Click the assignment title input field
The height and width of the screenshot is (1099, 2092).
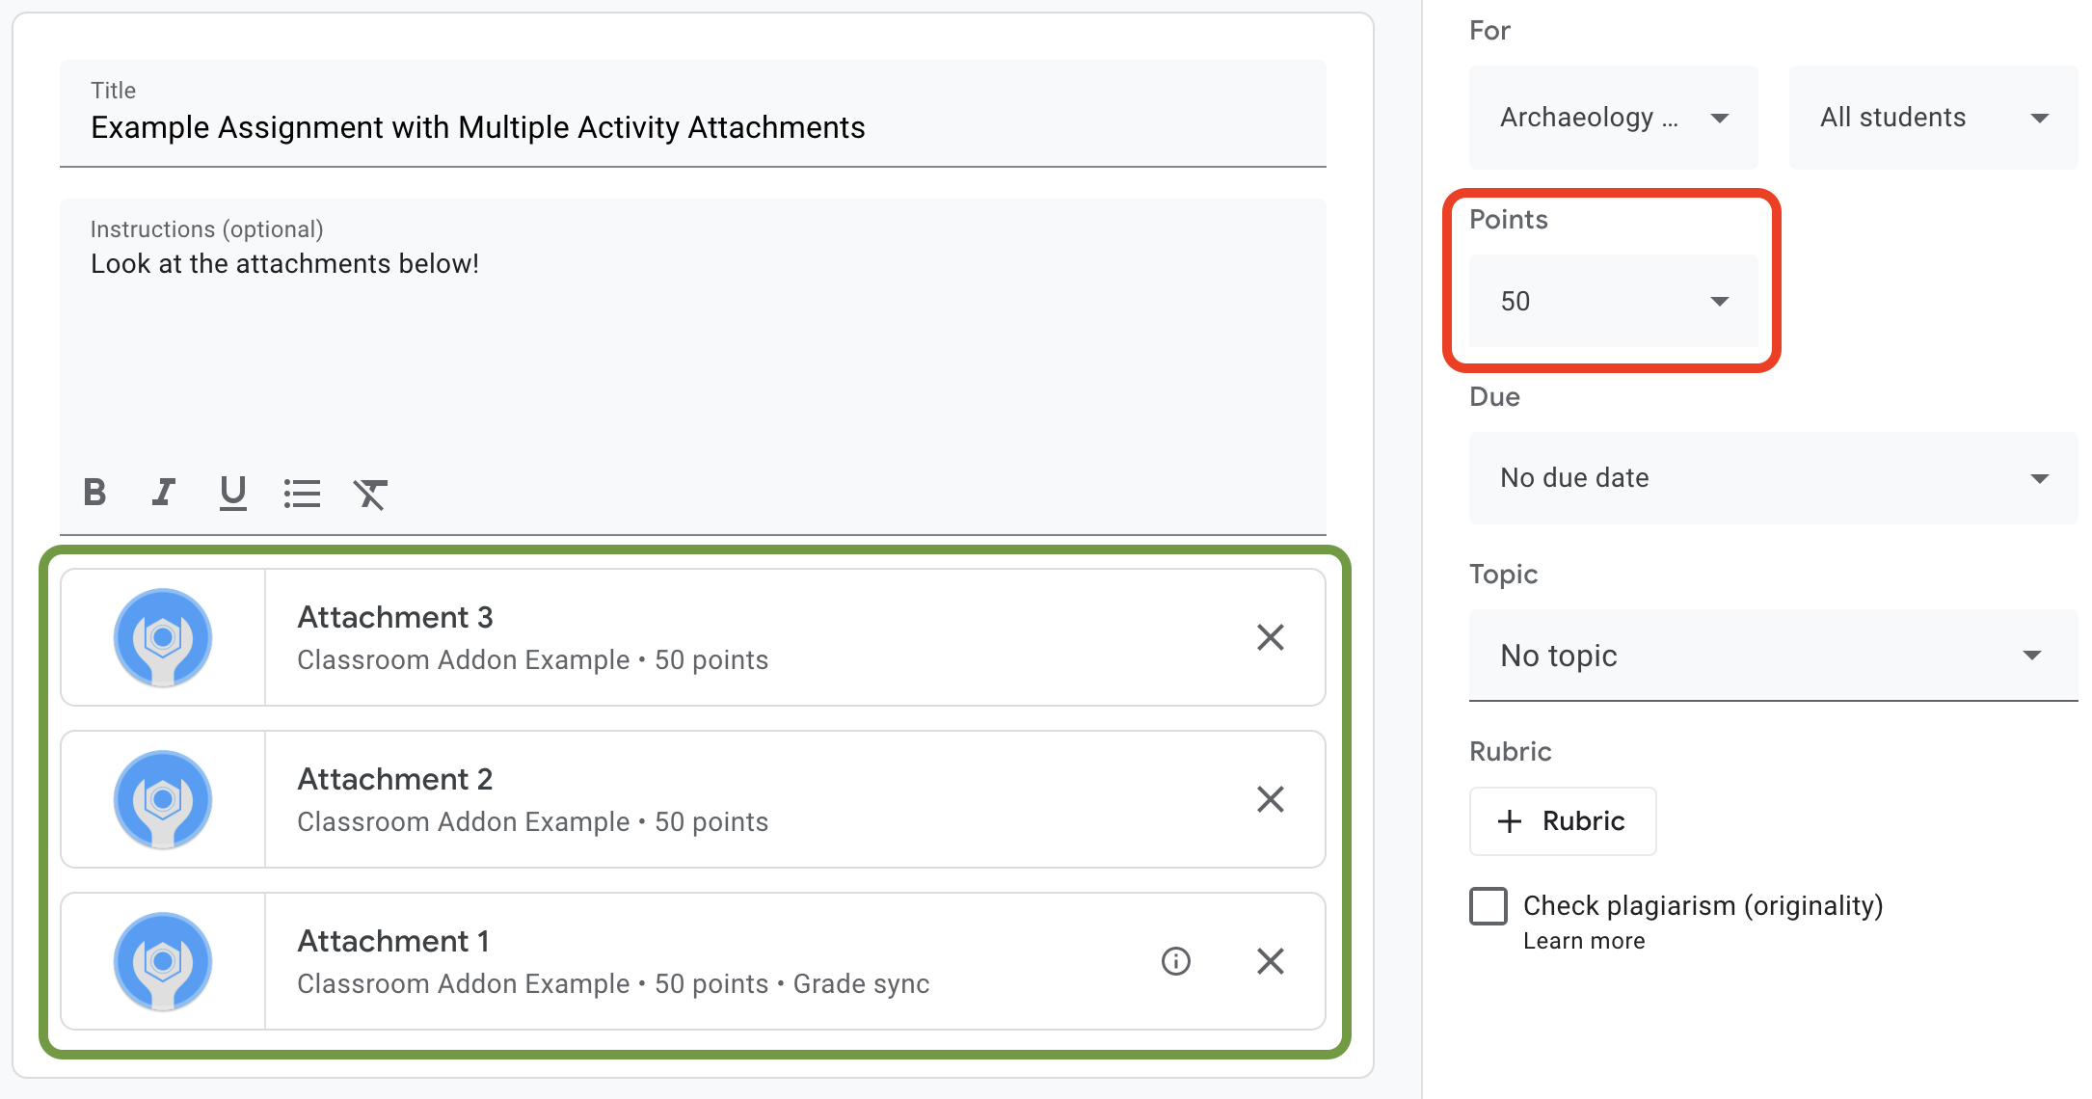[694, 126]
